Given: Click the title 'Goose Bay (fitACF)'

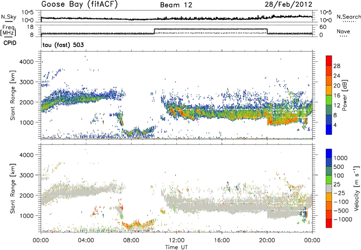Looking at the screenshot, I should coord(79,4).
